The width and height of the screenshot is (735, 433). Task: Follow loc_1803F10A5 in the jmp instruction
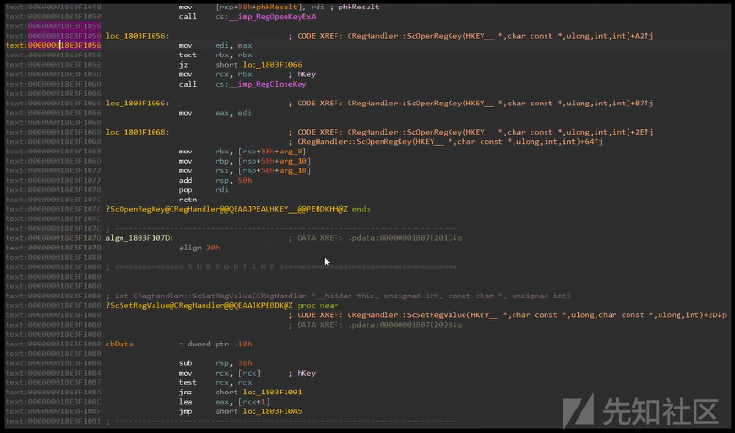272,411
